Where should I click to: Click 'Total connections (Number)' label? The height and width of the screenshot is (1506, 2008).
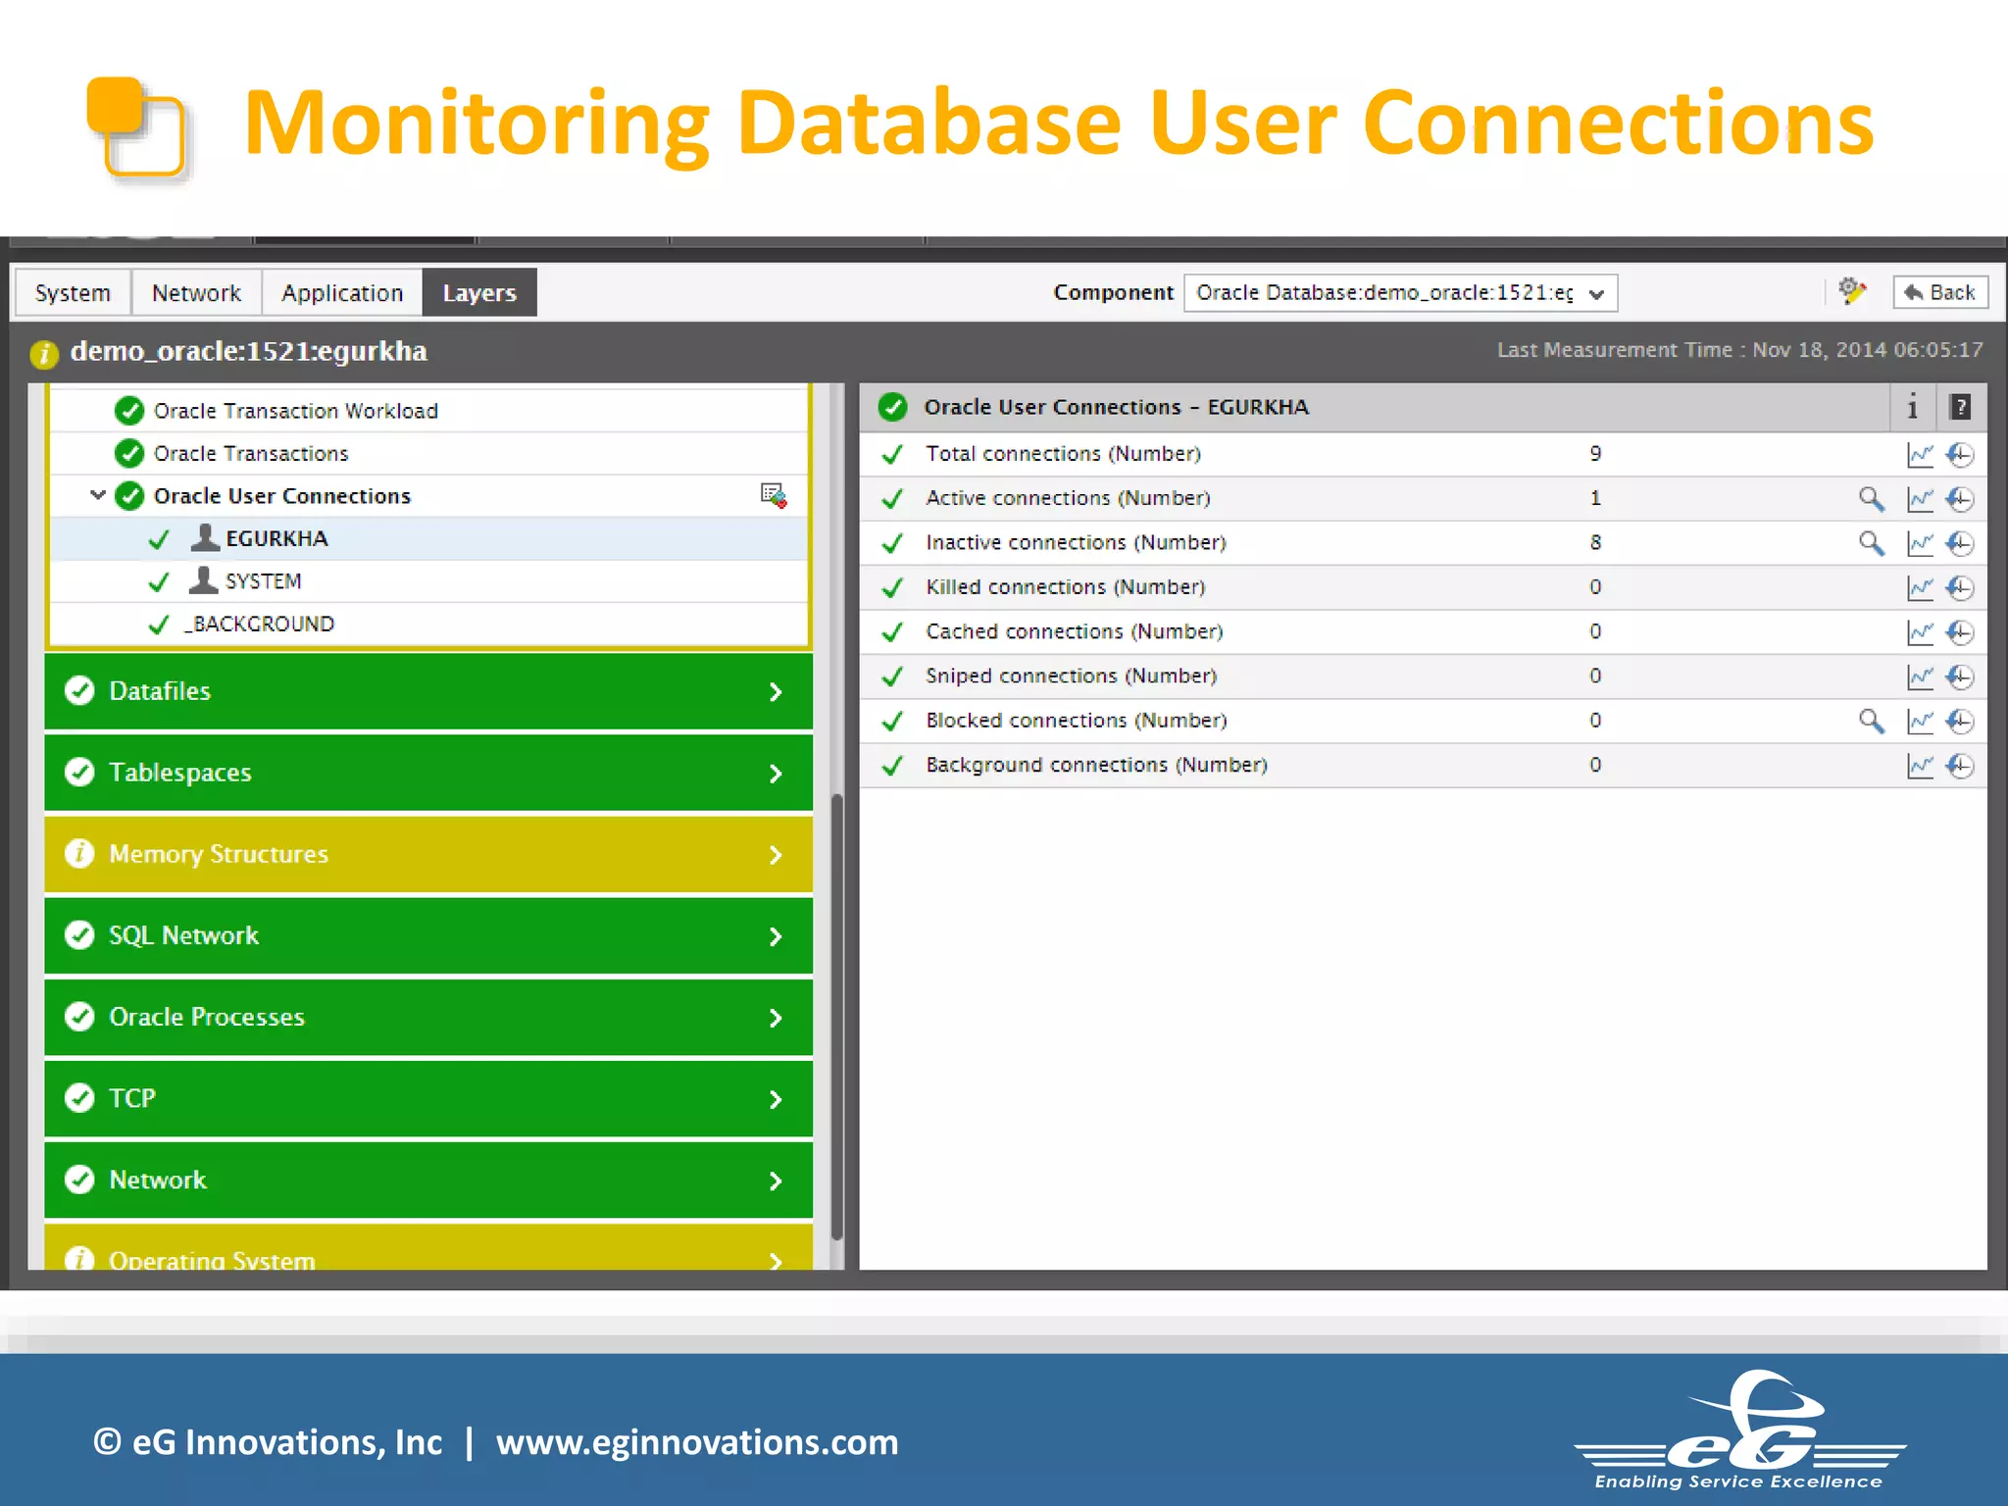coord(1063,454)
